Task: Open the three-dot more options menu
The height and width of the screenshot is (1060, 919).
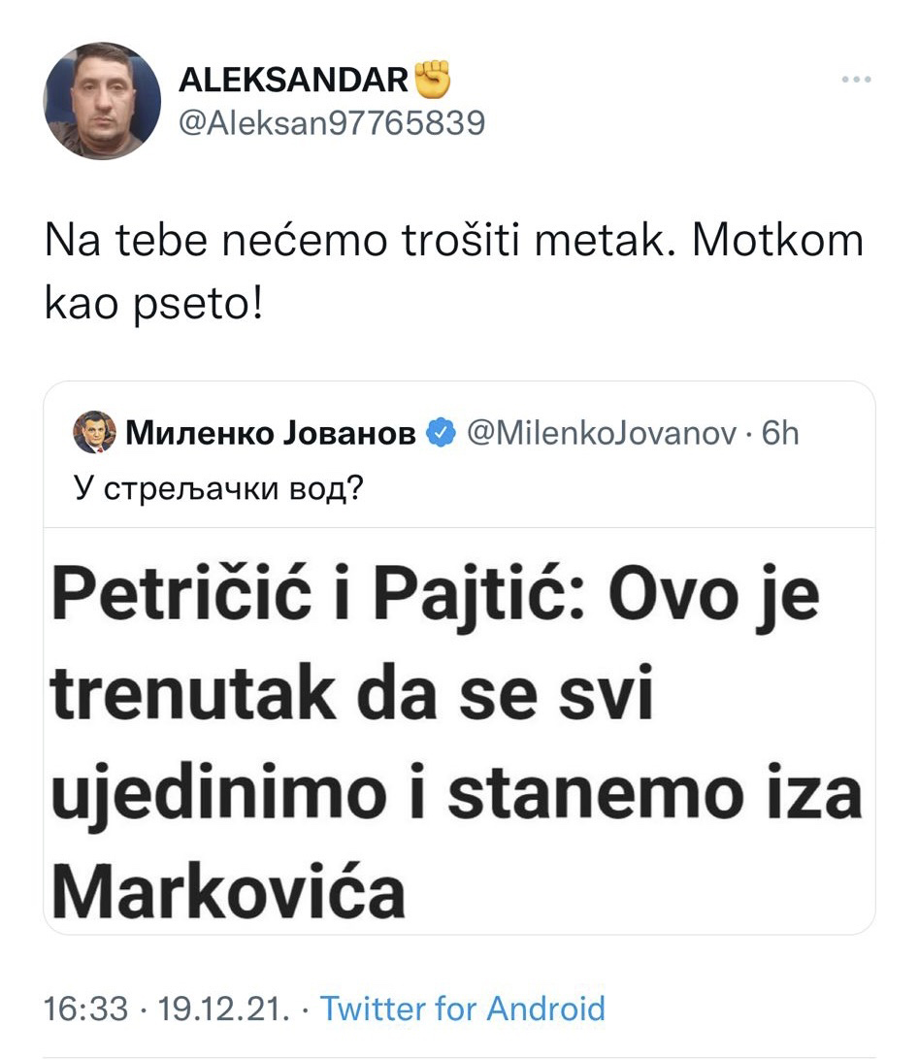Action: click(856, 80)
